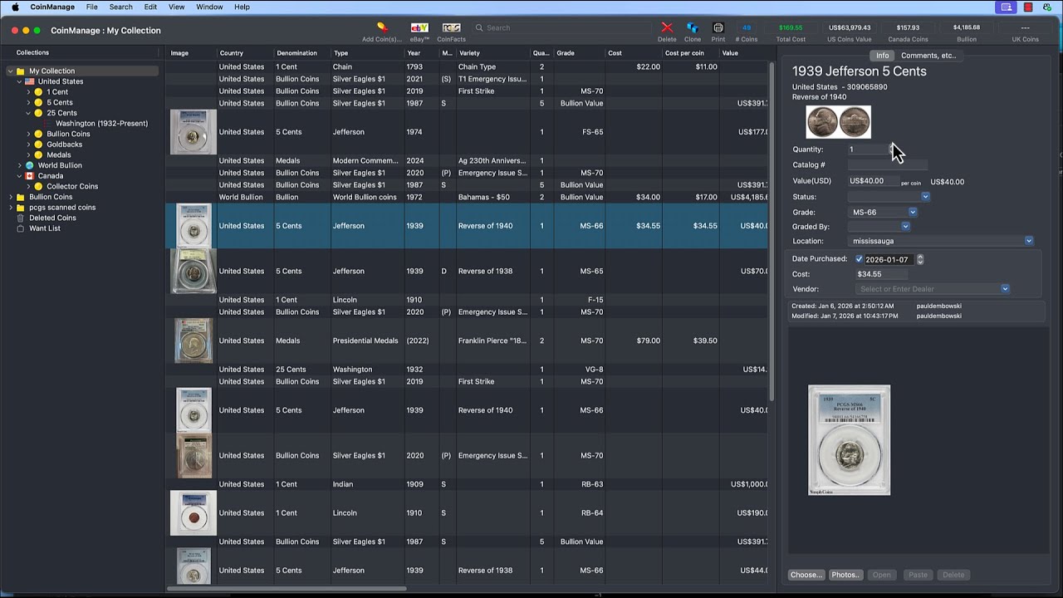Click the Apple menu icon
The image size is (1063, 598).
[15, 7]
